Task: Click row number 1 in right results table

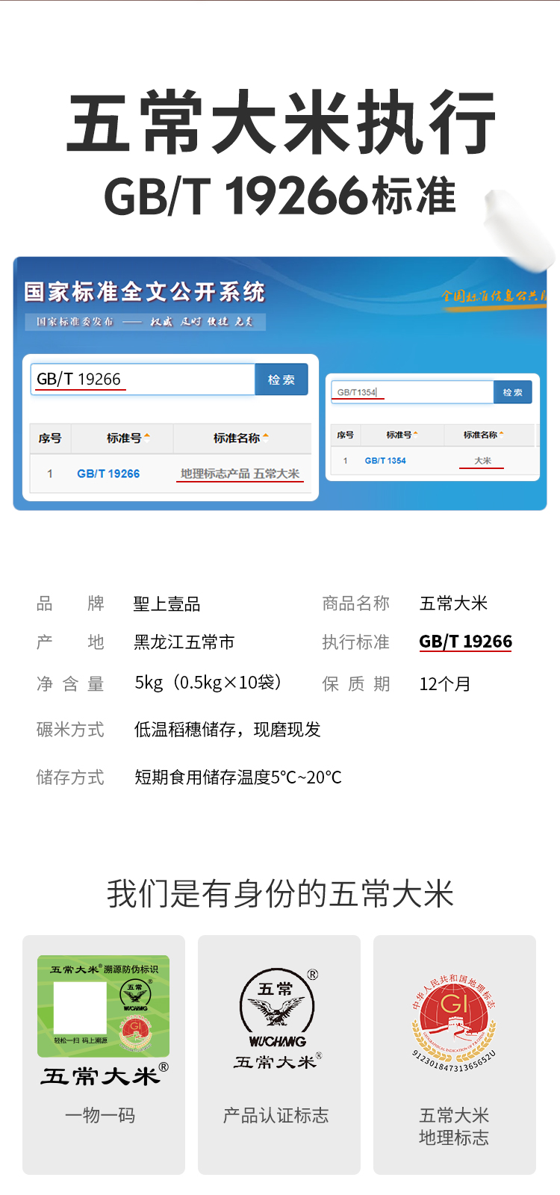Action: coord(345,461)
